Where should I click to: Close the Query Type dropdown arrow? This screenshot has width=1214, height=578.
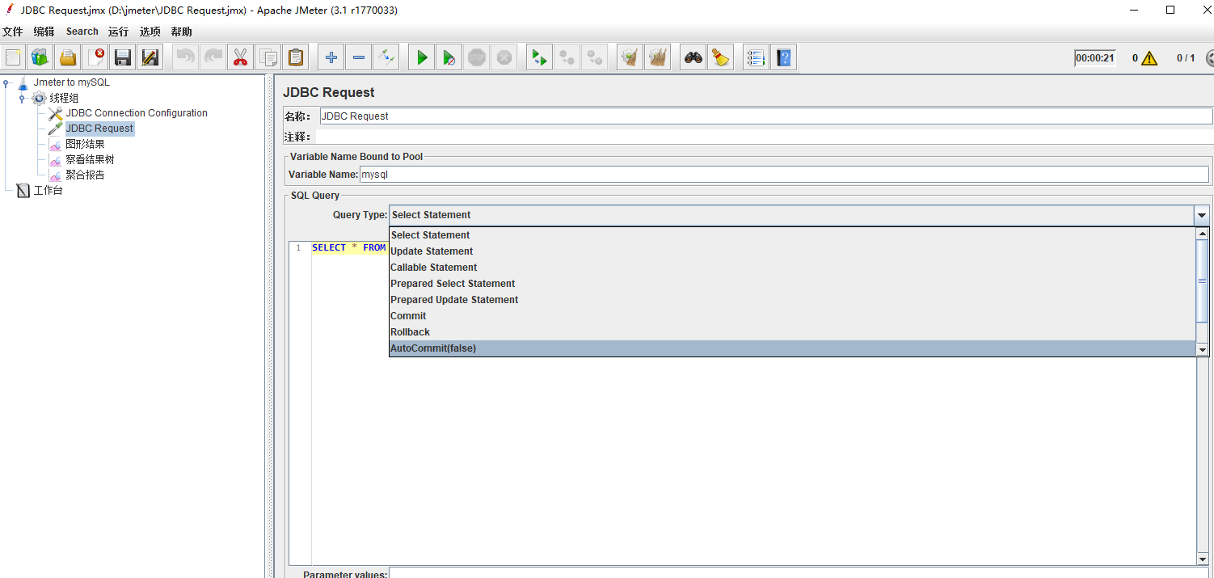click(1202, 215)
